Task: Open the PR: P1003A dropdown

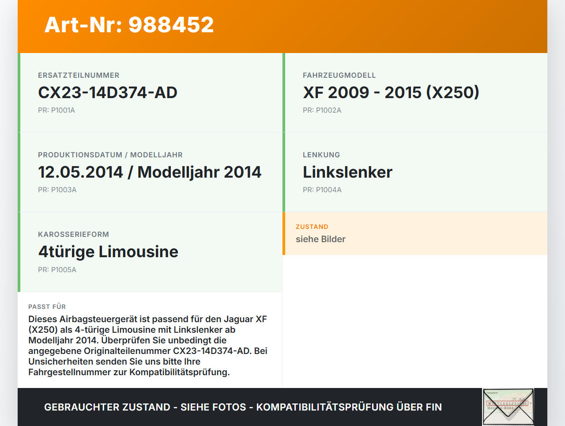Action: point(57,190)
